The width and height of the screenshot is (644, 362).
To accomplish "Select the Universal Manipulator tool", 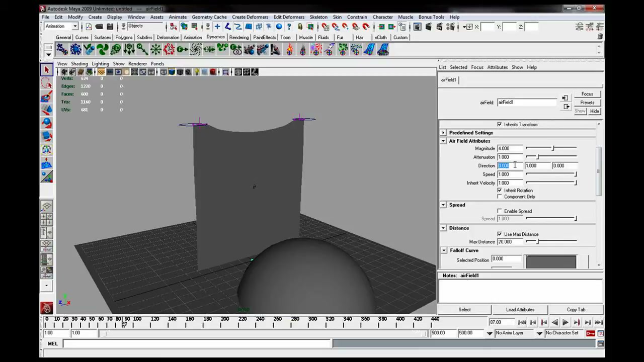I will (47, 149).
